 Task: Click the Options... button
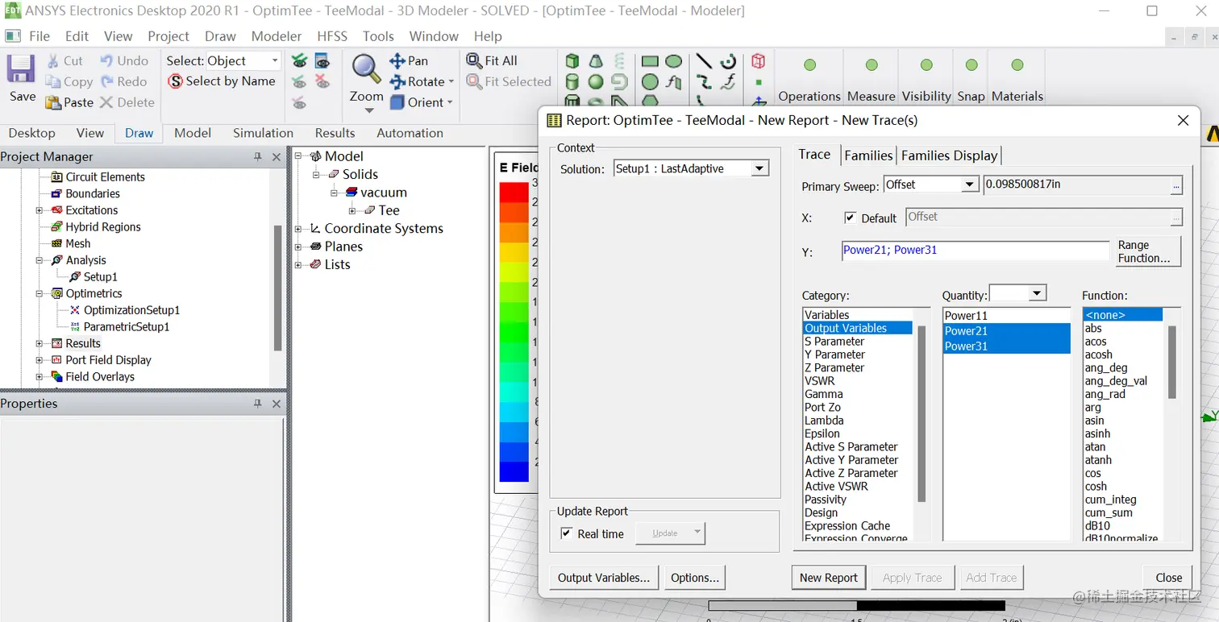click(695, 578)
